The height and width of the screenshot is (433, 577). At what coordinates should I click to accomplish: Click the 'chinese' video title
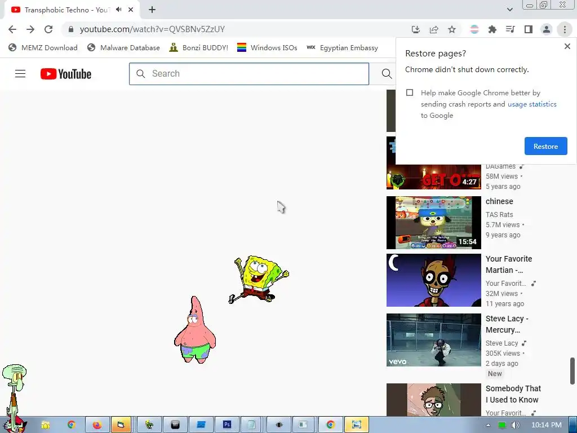499,201
